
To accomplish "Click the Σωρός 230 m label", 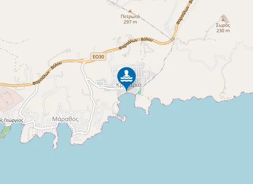I will coord(223,28).
